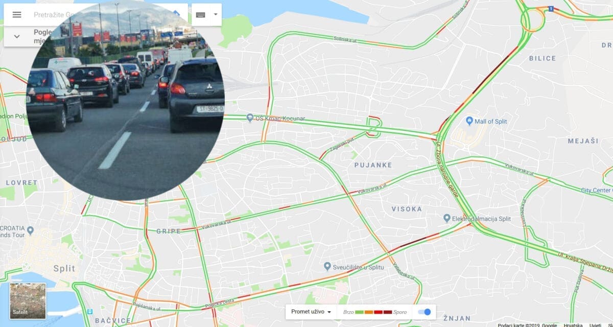Select the Mall of Split pin
This screenshot has height=327, width=613.
(x=470, y=121)
